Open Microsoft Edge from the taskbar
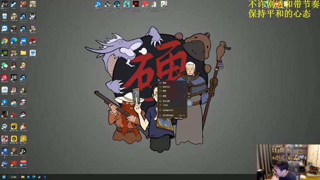The width and height of the screenshot is (320, 180). [x=34, y=177]
